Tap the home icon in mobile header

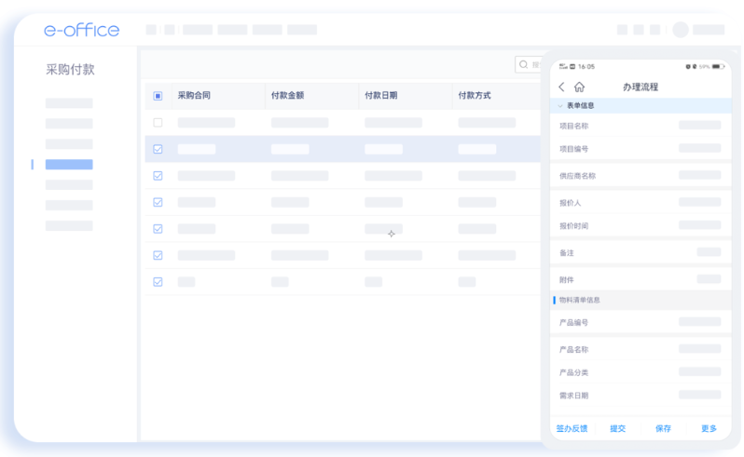(x=579, y=87)
